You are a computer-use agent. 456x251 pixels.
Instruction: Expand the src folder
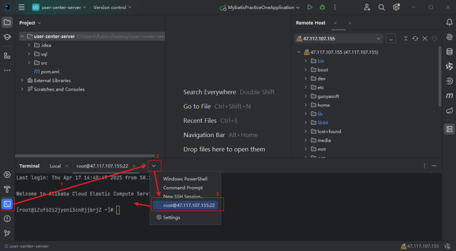point(29,63)
